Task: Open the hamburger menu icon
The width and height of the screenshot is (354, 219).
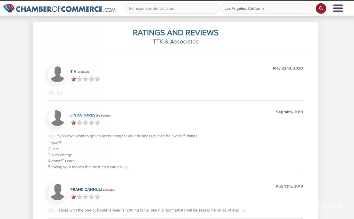Action: (x=338, y=8)
